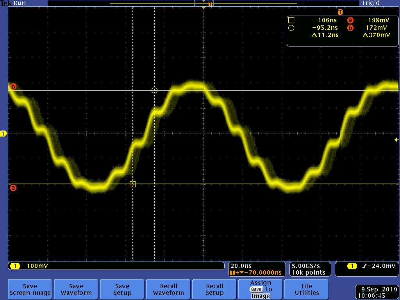Click the circle vertical cursor marker on waveform
The image size is (400, 300).
[154, 90]
